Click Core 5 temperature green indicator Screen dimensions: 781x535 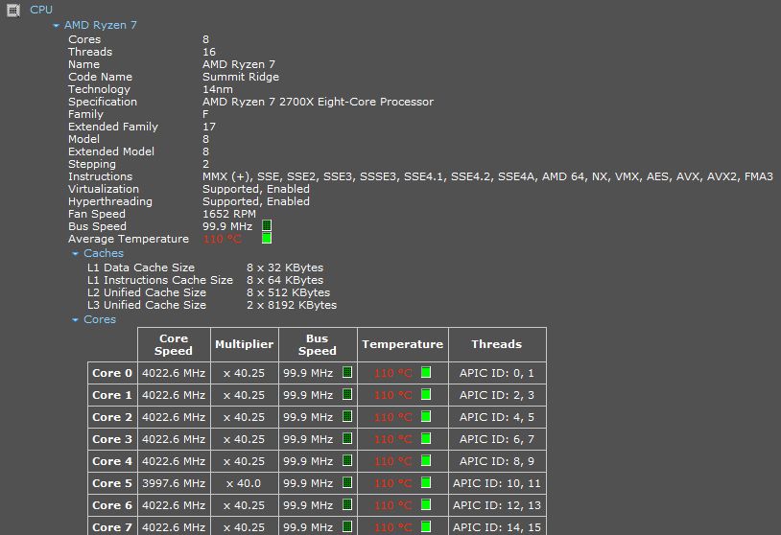pyautogui.click(x=426, y=482)
